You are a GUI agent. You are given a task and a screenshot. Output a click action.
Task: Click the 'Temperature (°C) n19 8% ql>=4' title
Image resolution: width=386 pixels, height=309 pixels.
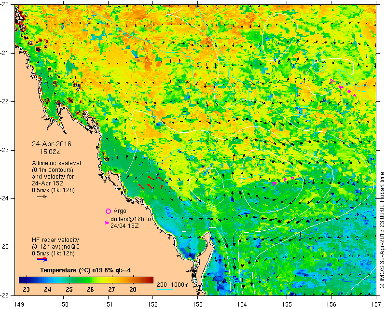pyautogui.click(x=85, y=270)
